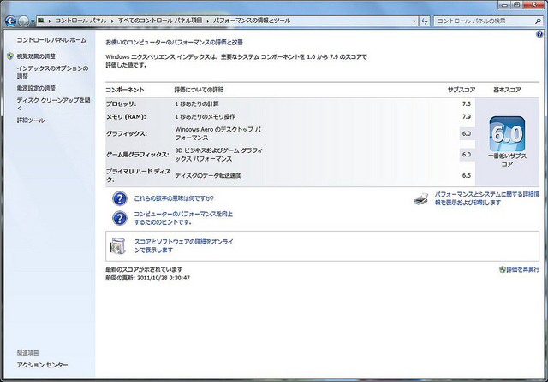Click question icon beside performance hints link

(120, 218)
